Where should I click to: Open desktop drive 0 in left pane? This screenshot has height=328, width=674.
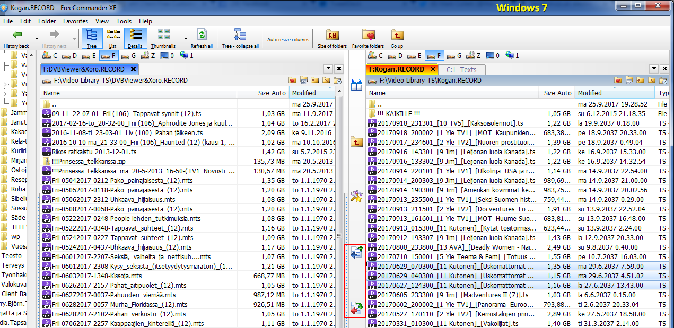(167, 56)
